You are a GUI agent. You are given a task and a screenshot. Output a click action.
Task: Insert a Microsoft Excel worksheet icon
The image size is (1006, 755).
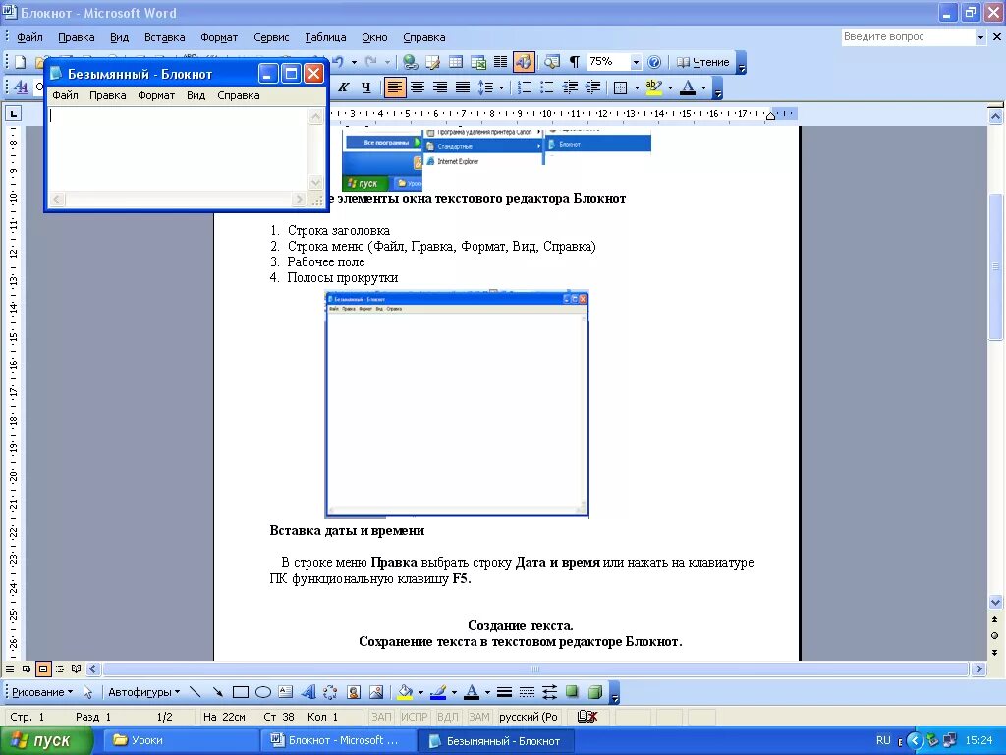[x=478, y=62]
